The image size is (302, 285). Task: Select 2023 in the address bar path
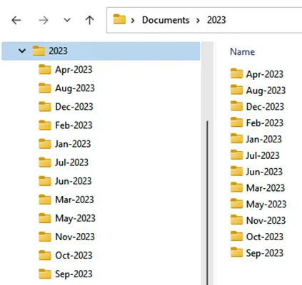(216, 20)
